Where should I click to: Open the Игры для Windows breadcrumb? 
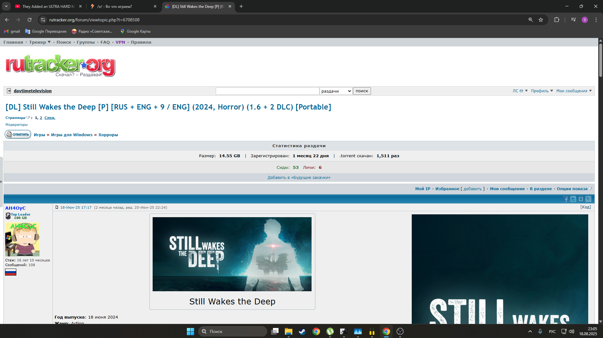point(72,135)
